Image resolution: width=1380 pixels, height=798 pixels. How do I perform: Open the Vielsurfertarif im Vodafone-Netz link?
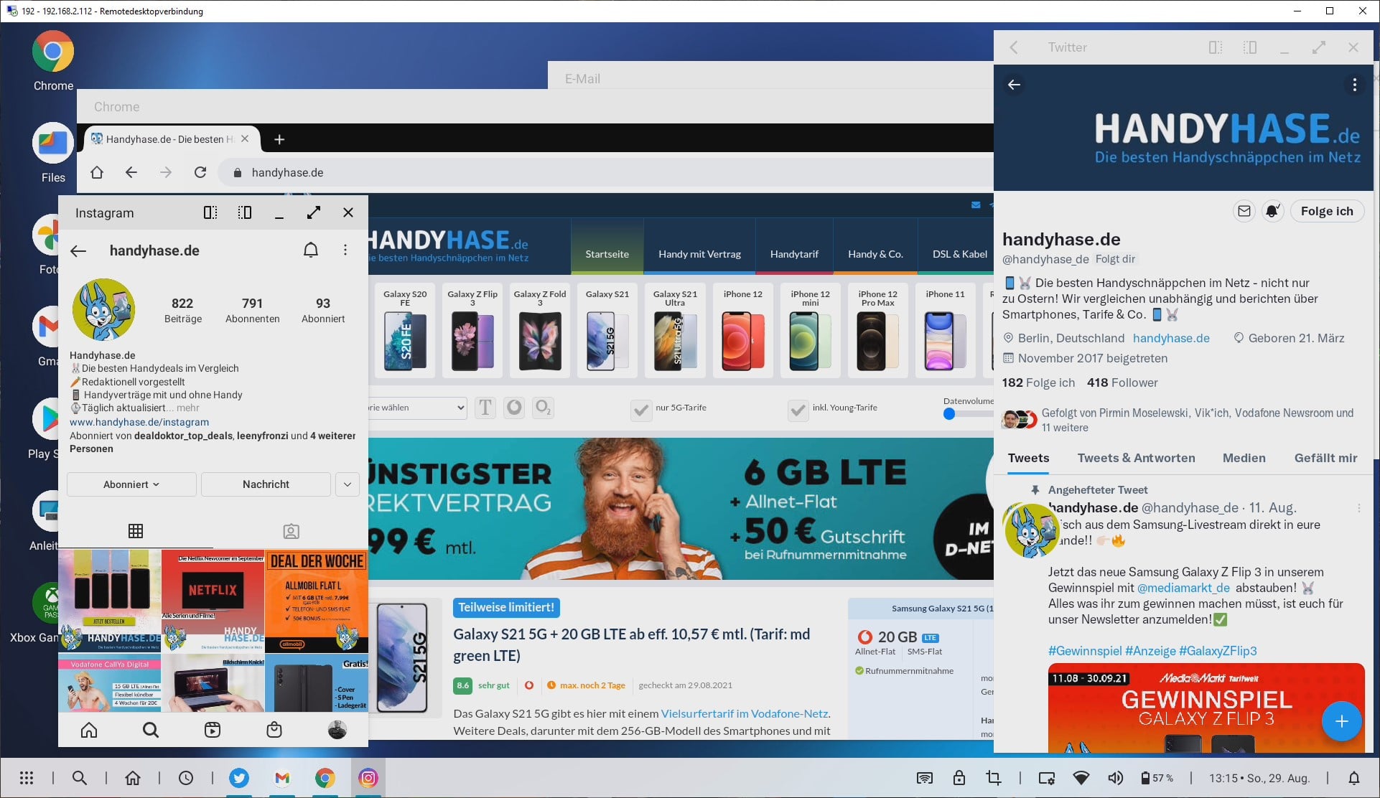745,713
